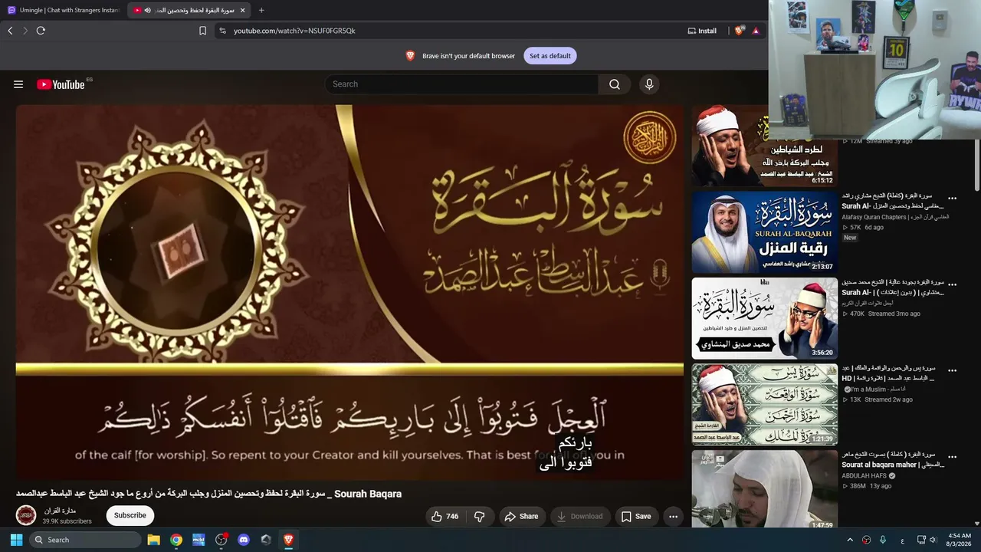The height and width of the screenshot is (552, 981).
Task: Click the Install app button
Action: [702, 31]
